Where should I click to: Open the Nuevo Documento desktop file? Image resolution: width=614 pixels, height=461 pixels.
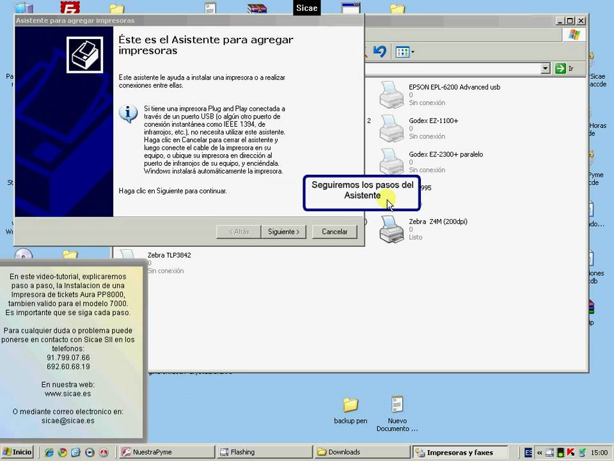(397, 414)
